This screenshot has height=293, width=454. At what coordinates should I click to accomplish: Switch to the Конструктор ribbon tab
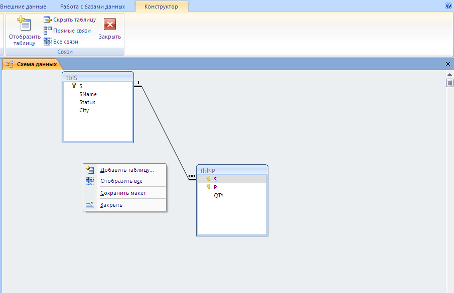(161, 7)
